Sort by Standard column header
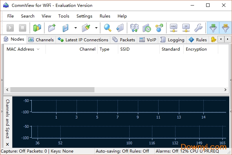This screenshot has width=232, height=155. click(x=171, y=49)
